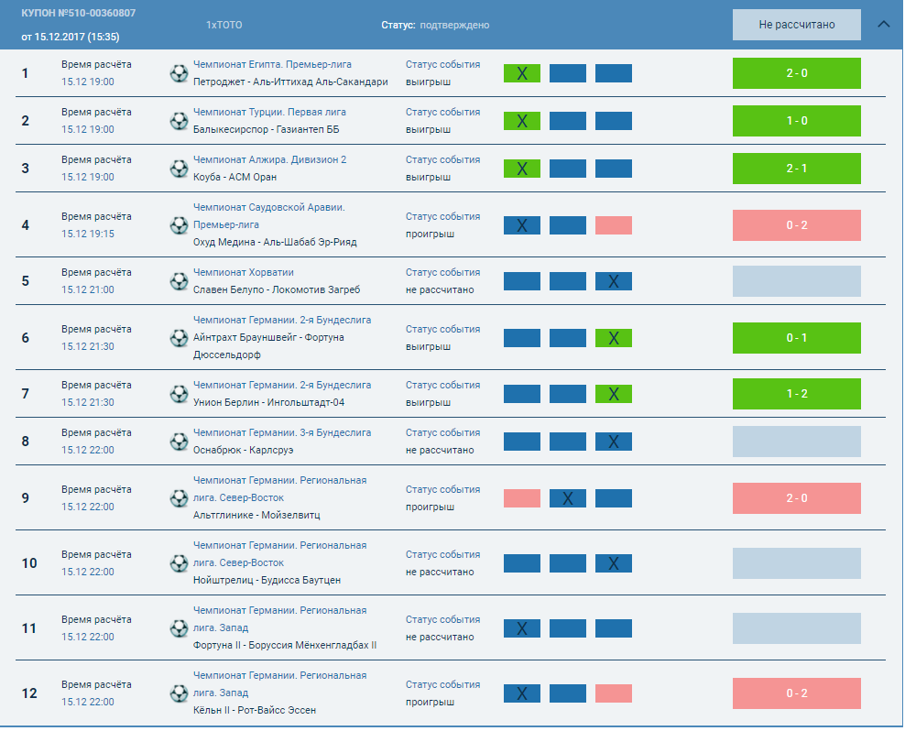Click soccer ball icon for Кёльн II match
905x731 pixels.
coord(179,693)
